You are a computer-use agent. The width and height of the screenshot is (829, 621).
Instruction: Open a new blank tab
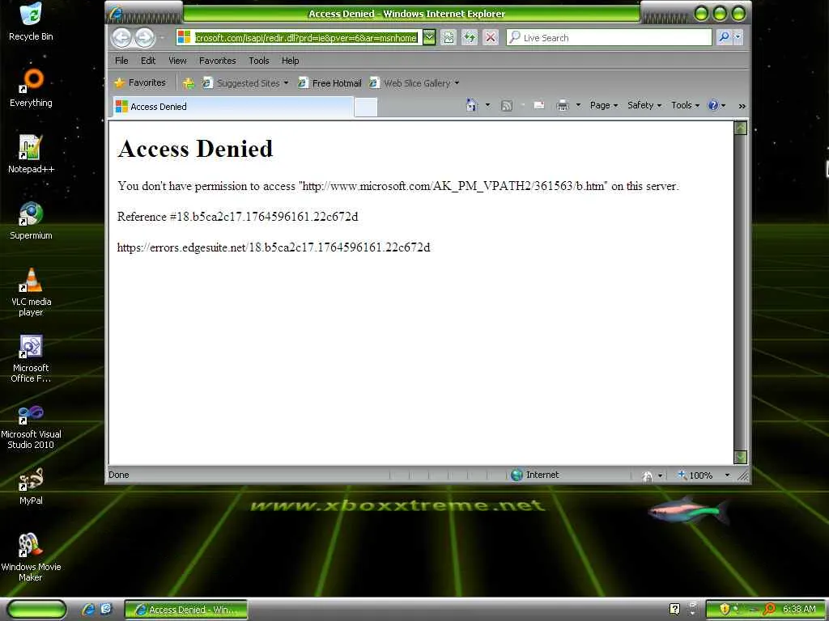(365, 108)
